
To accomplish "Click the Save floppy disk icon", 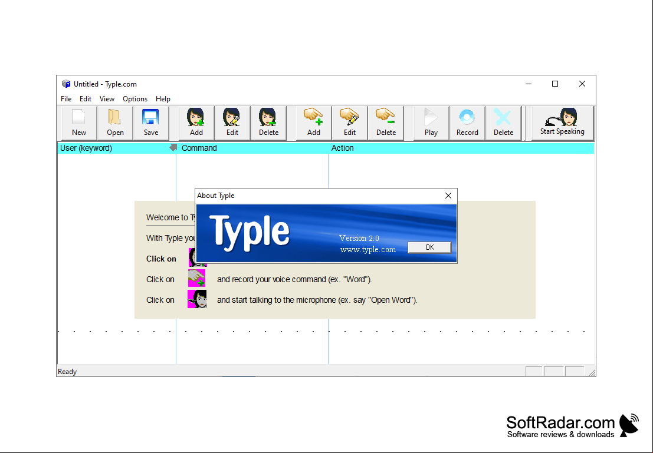I will coord(151,123).
